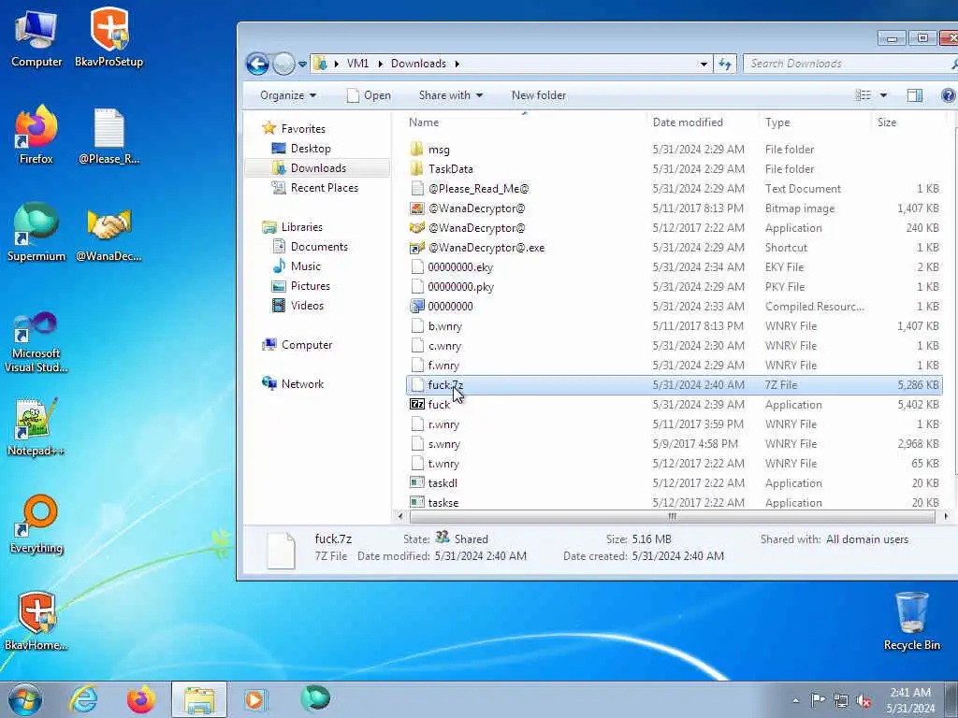The width and height of the screenshot is (958, 718).
Task: Click the arrow after VM1 in breadcrumb
Action: click(380, 64)
